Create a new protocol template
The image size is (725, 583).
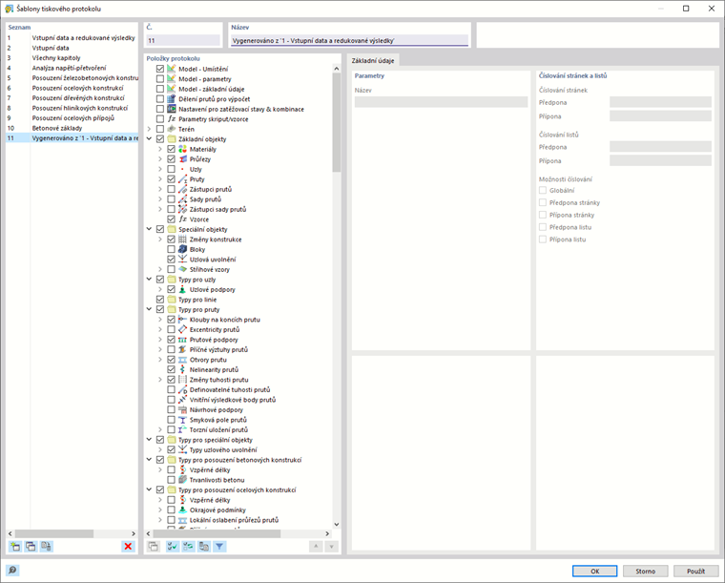coord(15,547)
